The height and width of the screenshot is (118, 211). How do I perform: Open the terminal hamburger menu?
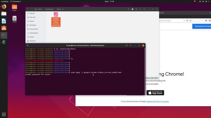[x=131, y=46]
